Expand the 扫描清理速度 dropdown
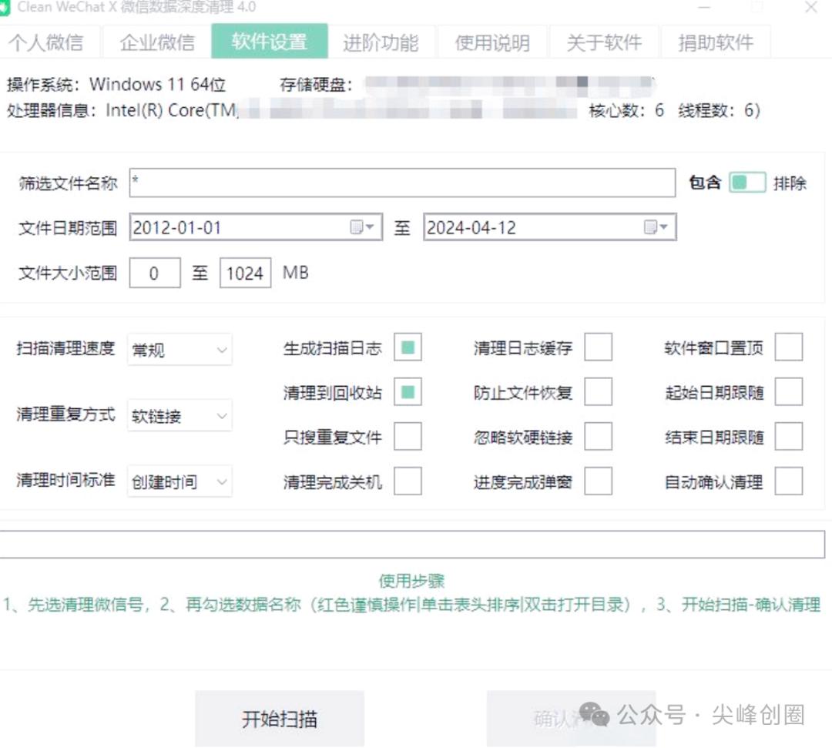 [x=179, y=350]
